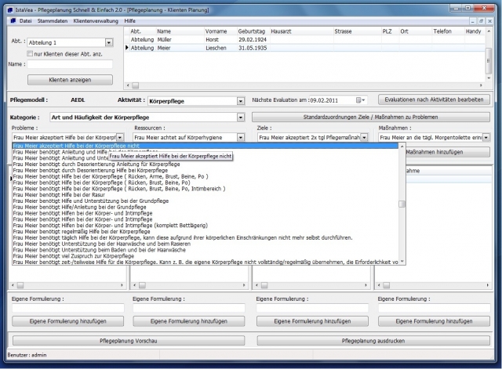Select 'benötigt durch Desorientierung Hilfe bei Körperpflege'
The width and height of the screenshot is (502, 369).
(205, 171)
